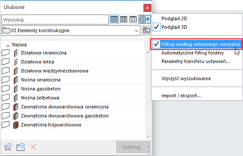
Task: Select Działowa międzymieszkaniowa favorite
Action: (73, 71)
